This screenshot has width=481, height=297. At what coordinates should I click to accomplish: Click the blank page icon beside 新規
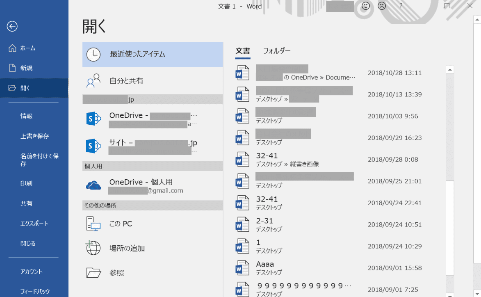12,68
